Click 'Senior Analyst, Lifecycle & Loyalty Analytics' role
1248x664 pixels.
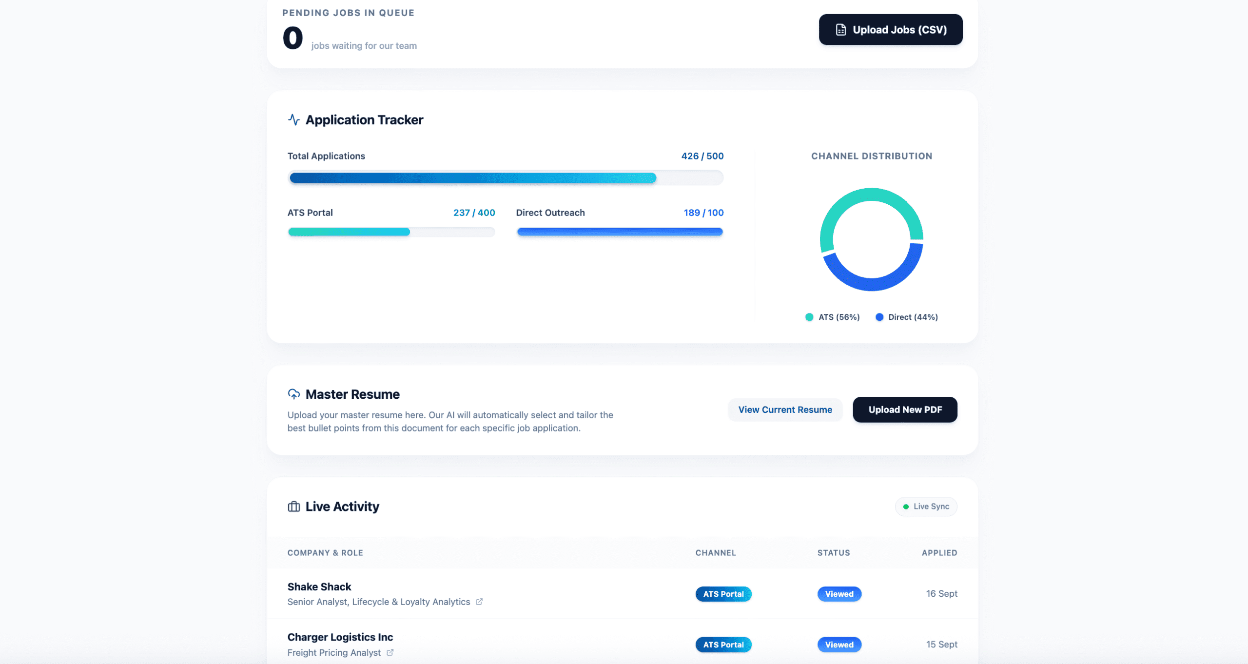379,602
